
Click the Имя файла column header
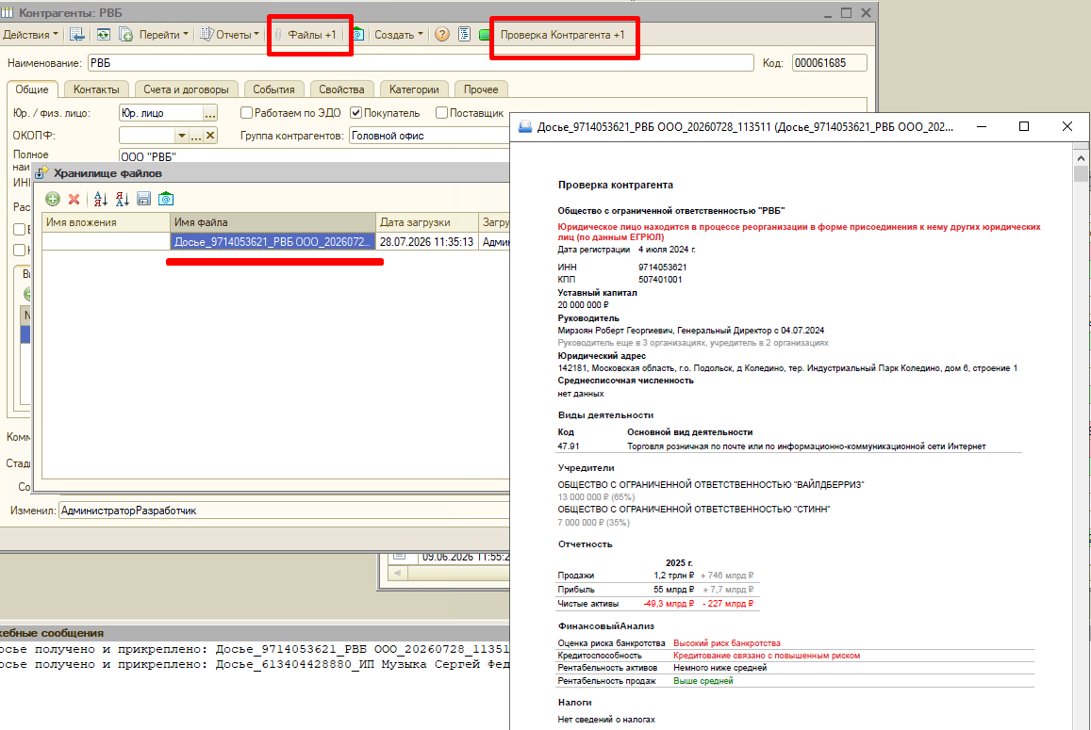pyautogui.click(x=273, y=222)
